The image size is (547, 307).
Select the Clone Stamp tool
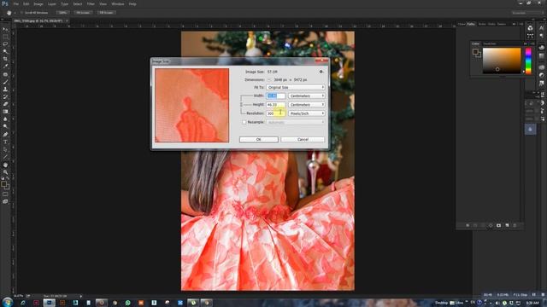(x=5, y=89)
